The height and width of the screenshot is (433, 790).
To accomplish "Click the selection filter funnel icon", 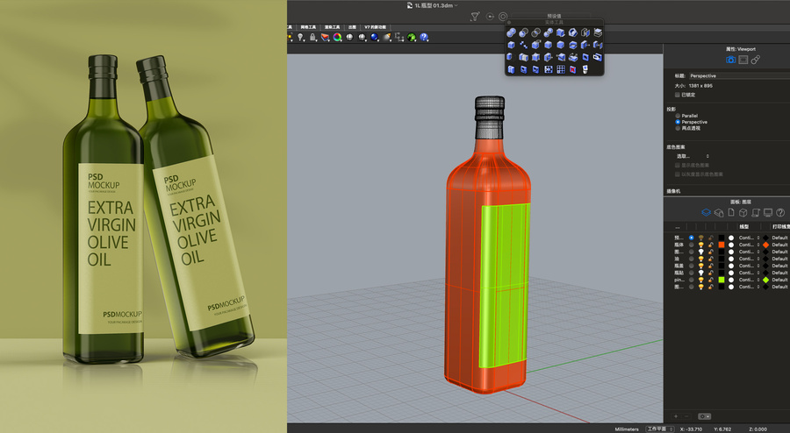I will (475, 17).
